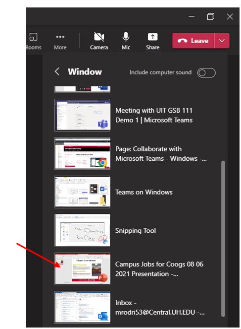The height and width of the screenshot is (329, 241).
Task: Click the 'Include computer sound' label
Action: point(160,72)
